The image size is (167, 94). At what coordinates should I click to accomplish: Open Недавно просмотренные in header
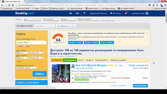point(98,13)
